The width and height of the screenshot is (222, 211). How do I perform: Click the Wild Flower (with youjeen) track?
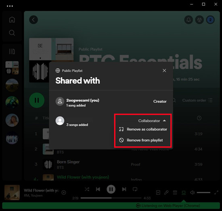coord(83,177)
